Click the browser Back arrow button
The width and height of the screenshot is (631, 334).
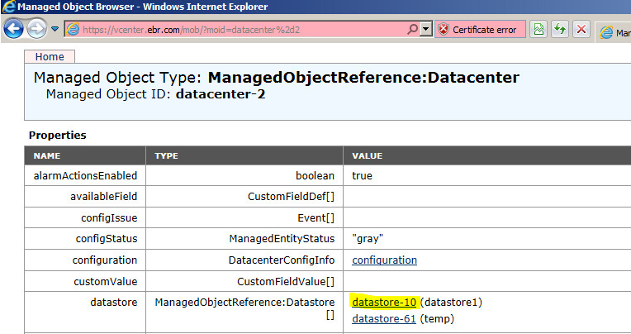pos(14,30)
